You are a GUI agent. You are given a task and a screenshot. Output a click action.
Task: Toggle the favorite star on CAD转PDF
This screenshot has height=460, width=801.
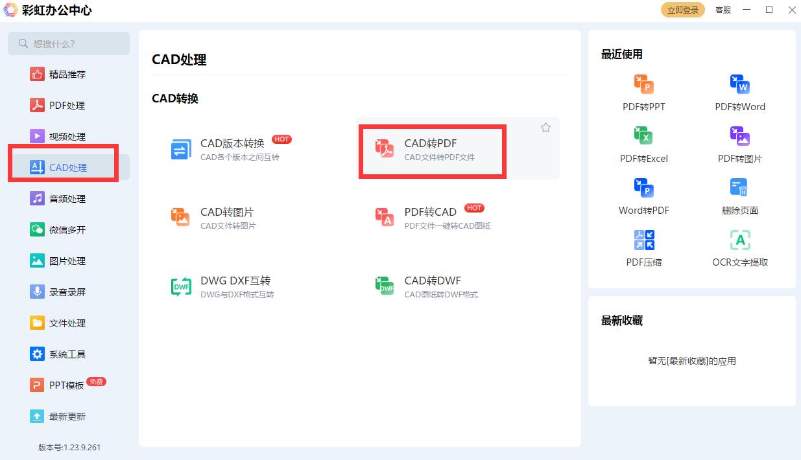pos(545,128)
